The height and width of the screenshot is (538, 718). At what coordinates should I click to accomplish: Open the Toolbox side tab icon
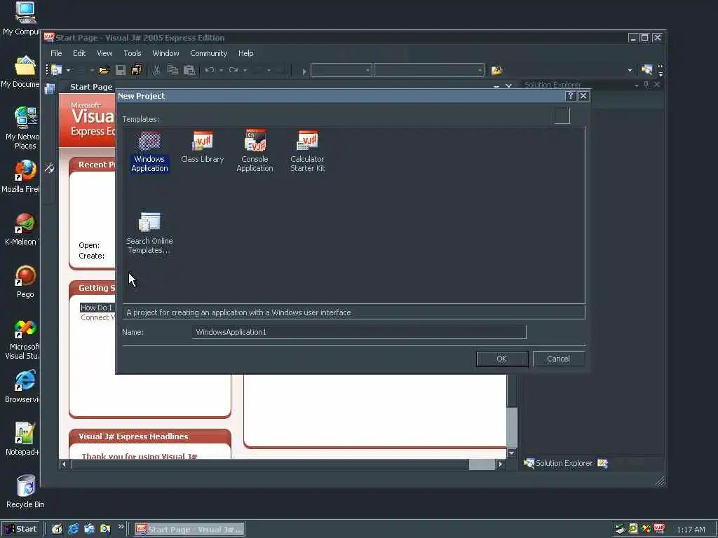point(49,168)
